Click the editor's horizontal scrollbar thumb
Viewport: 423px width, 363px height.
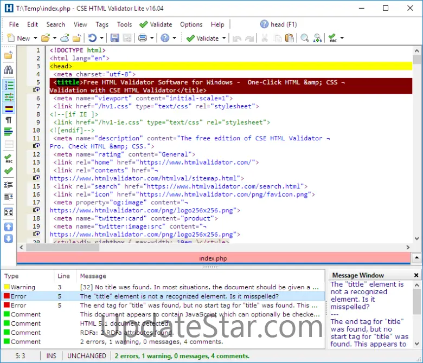[x=62, y=247]
